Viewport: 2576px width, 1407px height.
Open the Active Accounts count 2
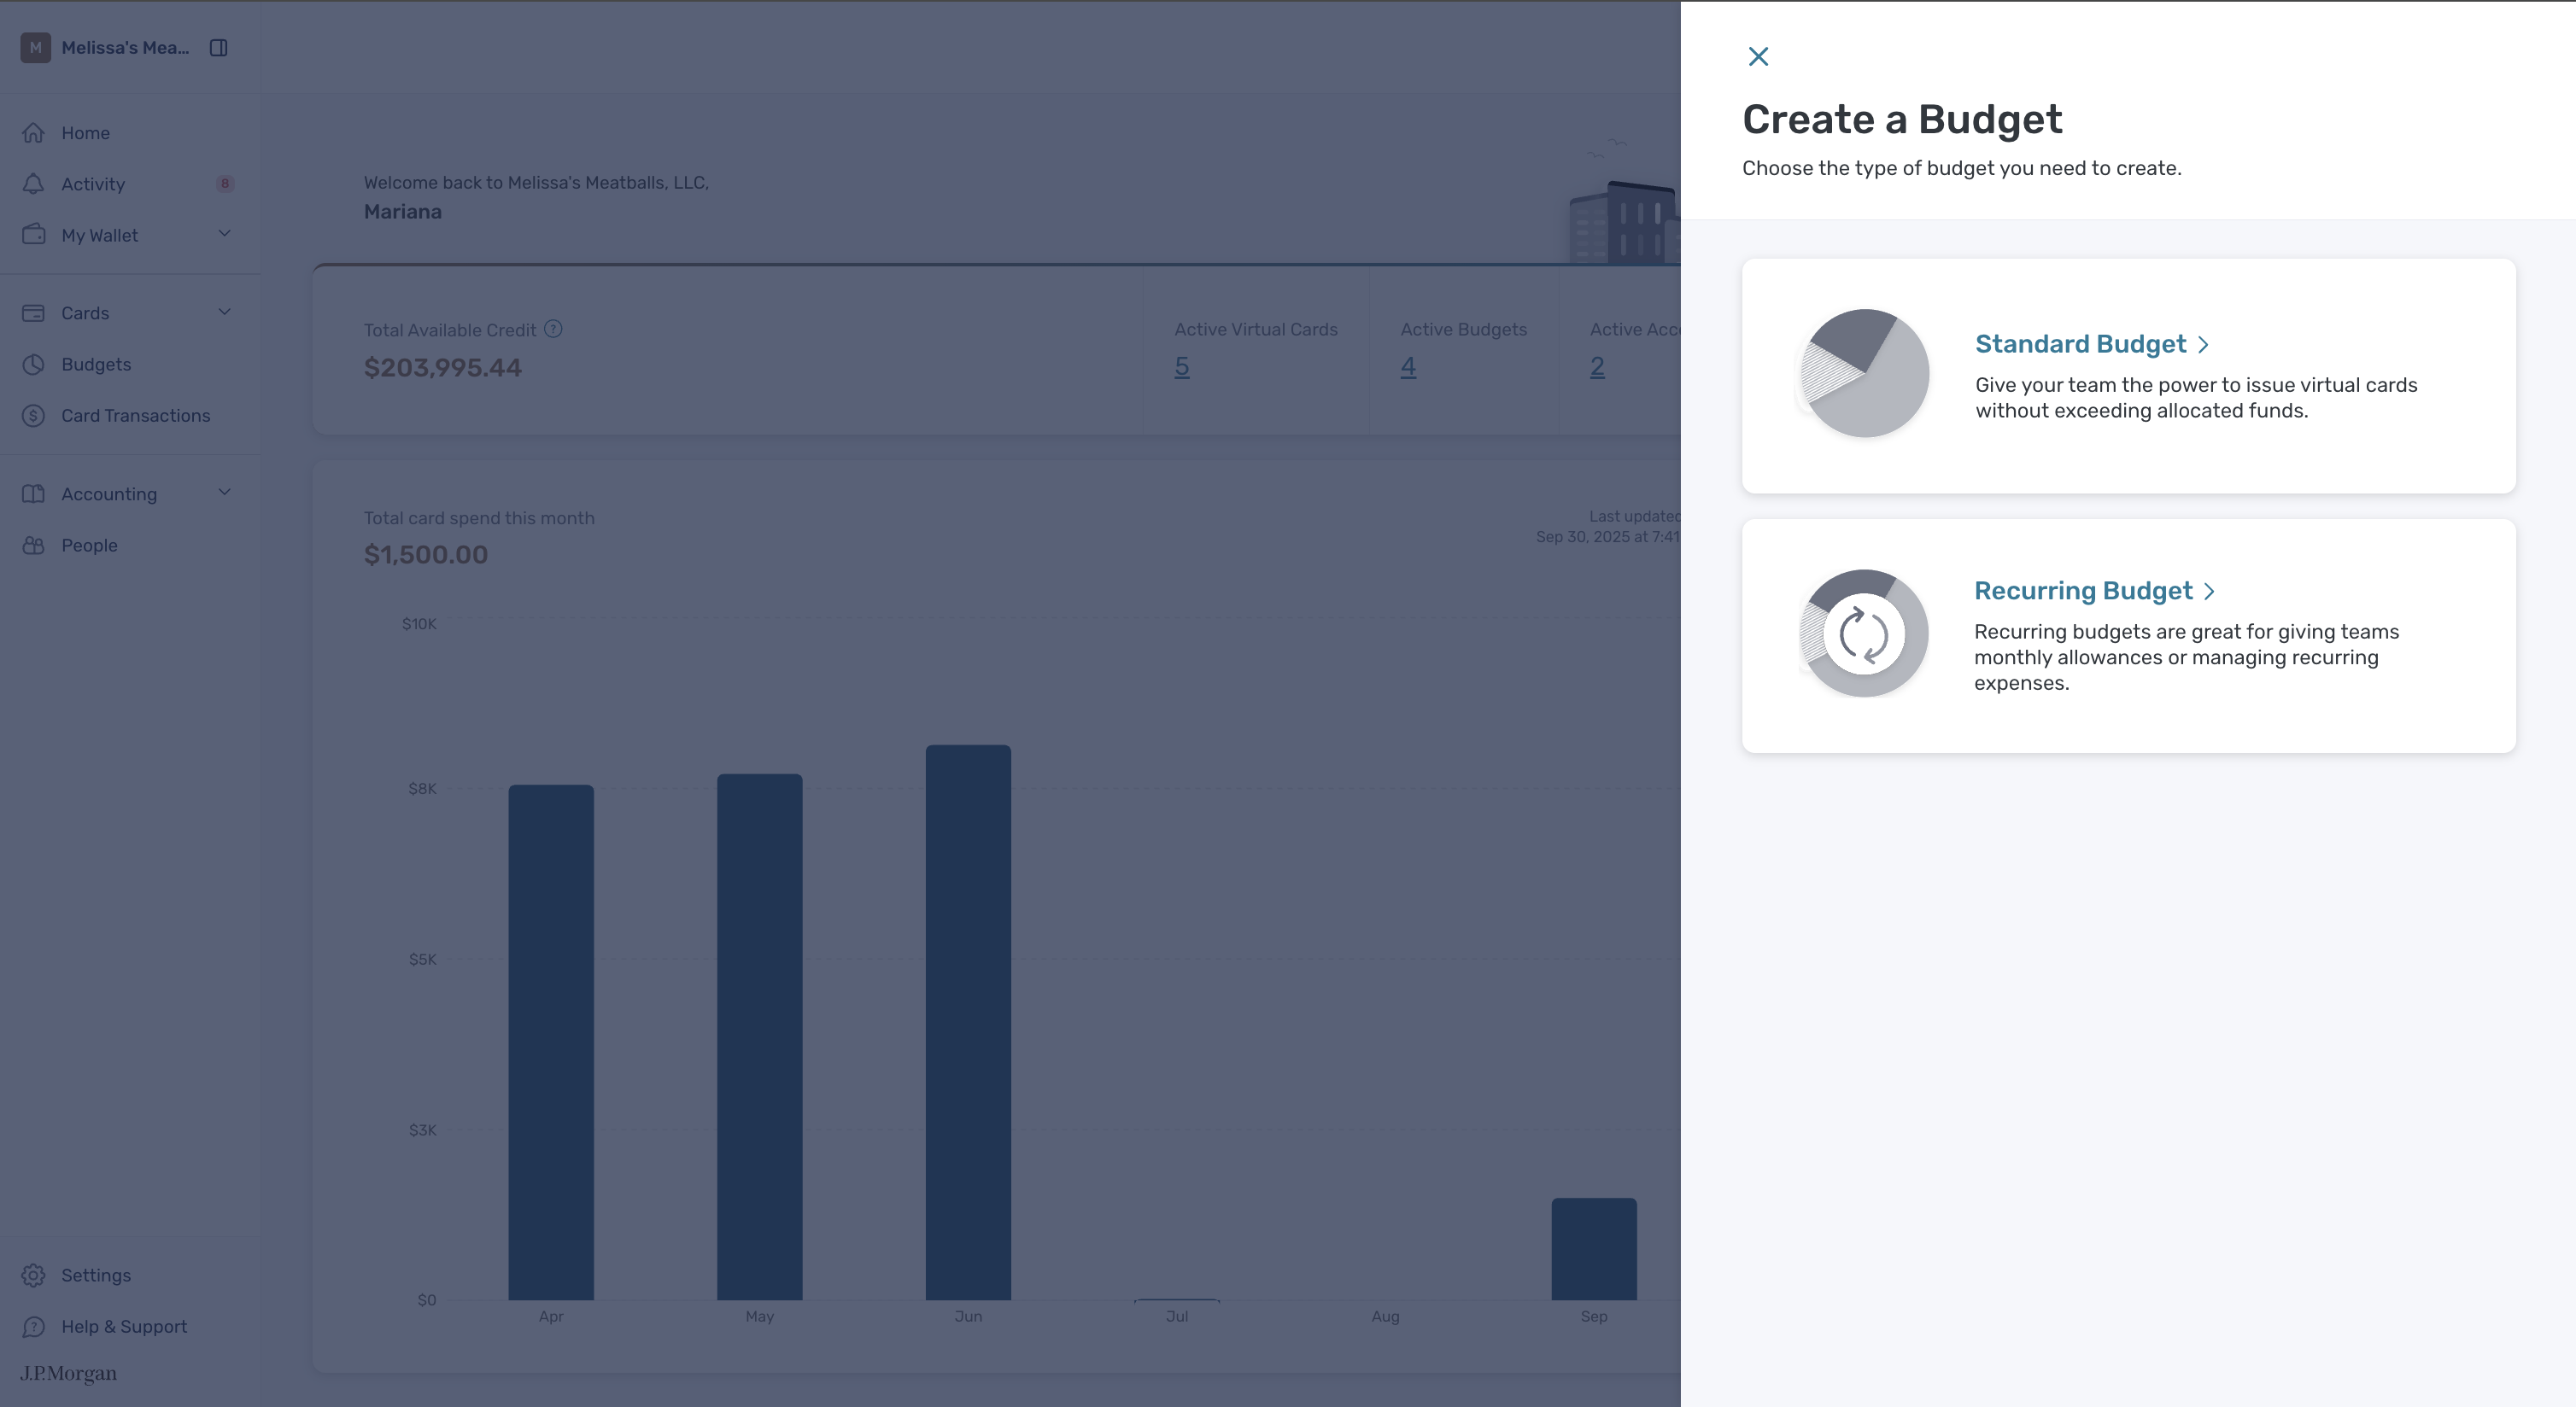(x=1597, y=367)
